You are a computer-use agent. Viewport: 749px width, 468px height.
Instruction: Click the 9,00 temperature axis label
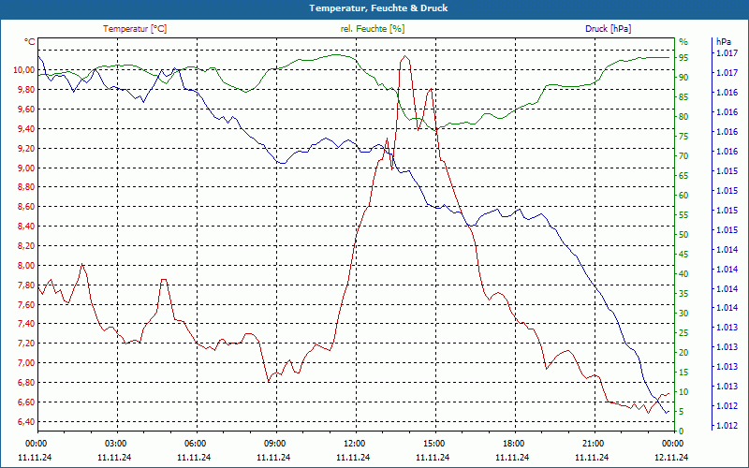click(26, 168)
